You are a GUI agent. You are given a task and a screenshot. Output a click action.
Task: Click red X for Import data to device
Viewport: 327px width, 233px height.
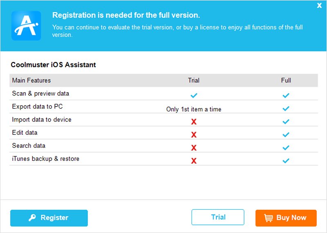click(x=194, y=122)
